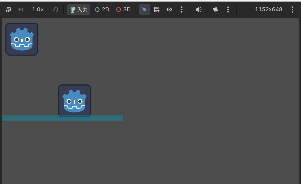Click the 1152x648 resolution label

[268, 9]
